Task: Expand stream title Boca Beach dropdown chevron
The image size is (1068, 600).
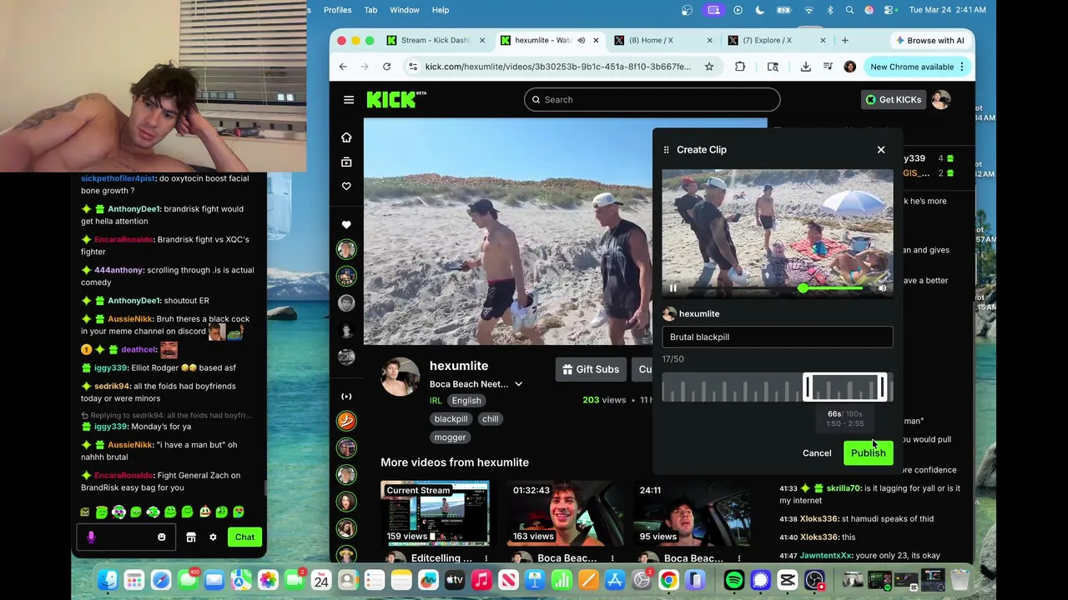Action: tap(518, 384)
